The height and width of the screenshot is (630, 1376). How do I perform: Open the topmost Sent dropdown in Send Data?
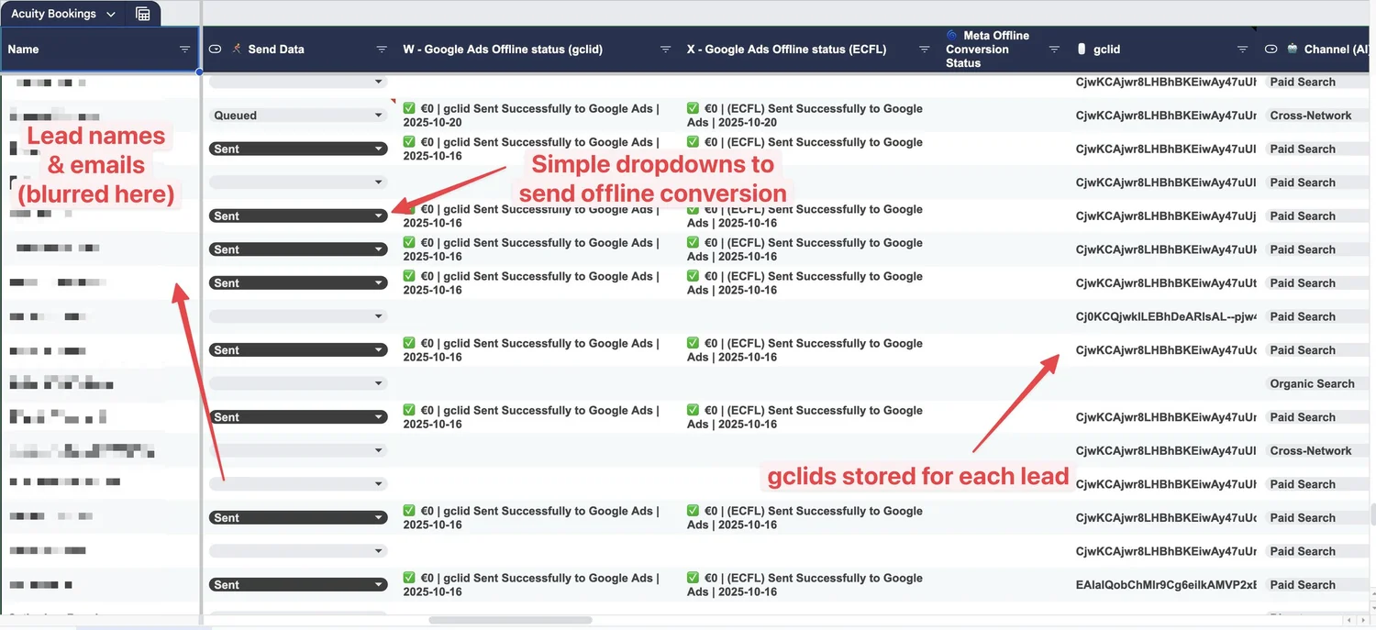point(297,148)
